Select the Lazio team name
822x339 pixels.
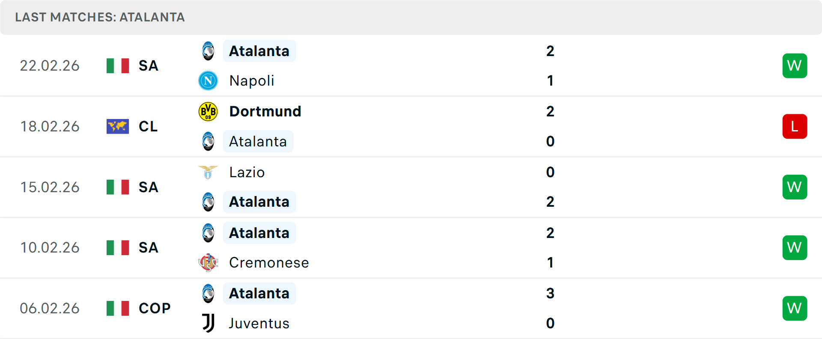(247, 172)
